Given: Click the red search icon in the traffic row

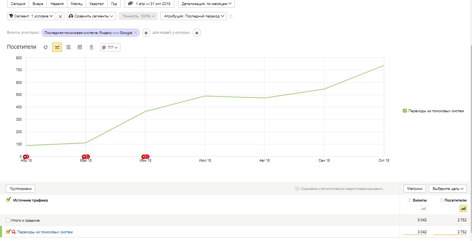Looking at the screenshot, I should coord(14,232).
